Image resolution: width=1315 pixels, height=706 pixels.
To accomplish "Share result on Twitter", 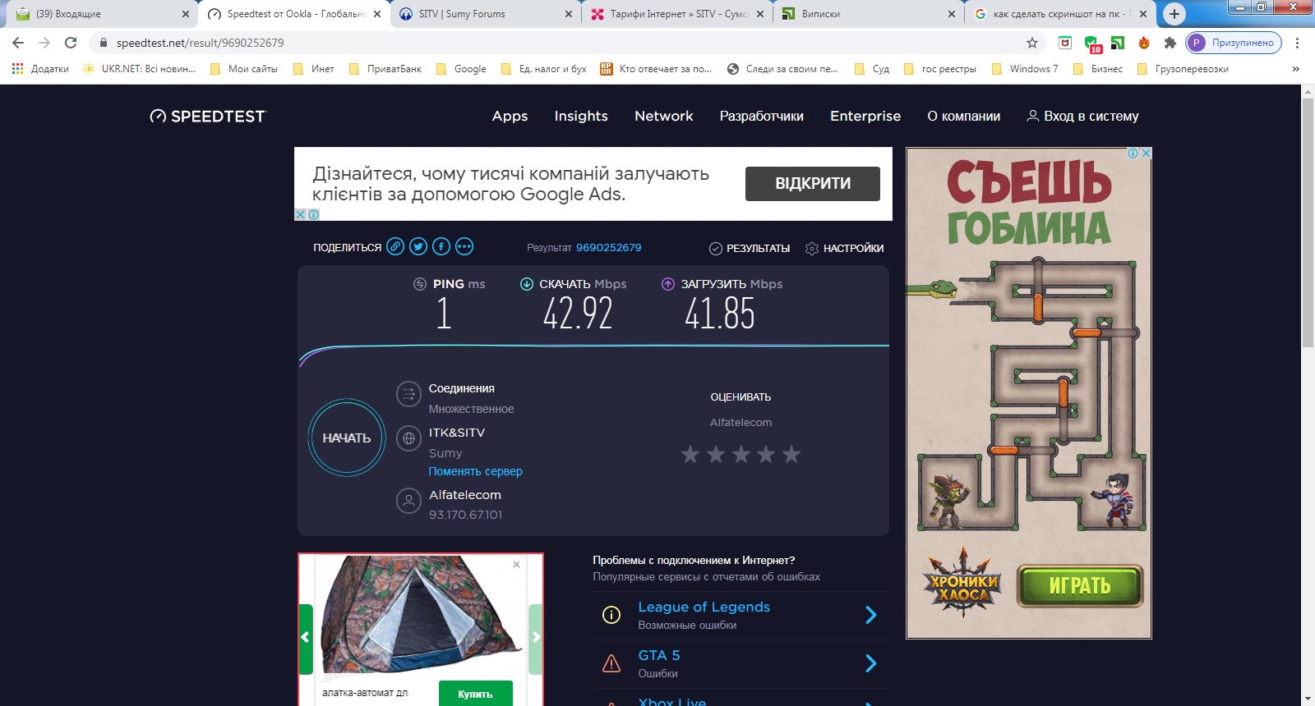I will tap(418, 246).
